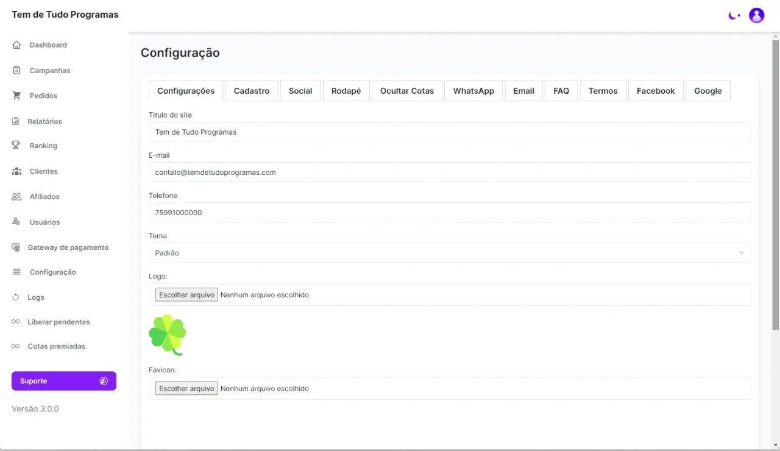Image resolution: width=780 pixels, height=451 pixels.
Task: Click the Tem de Tudo Programas header title
Action: click(65, 15)
